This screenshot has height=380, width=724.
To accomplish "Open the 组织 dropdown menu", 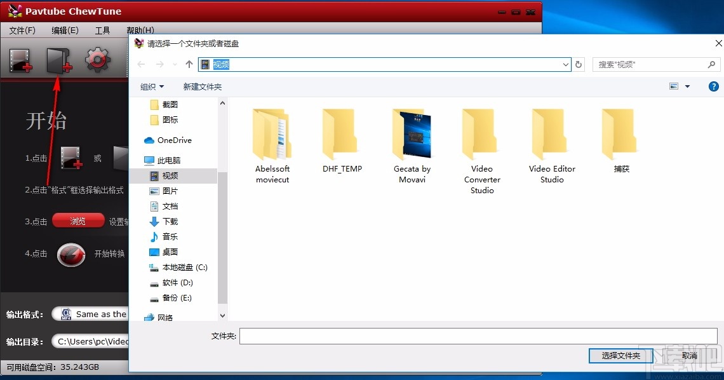I will click(152, 86).
